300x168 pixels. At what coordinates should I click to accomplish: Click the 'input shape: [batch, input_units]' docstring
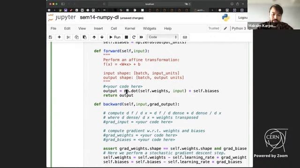click(141, 73)
